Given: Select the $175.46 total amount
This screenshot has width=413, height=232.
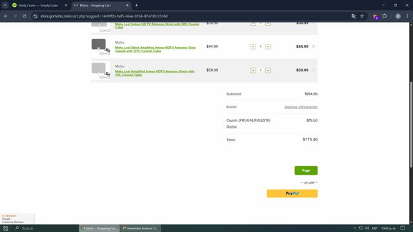Looking at the screenshot, I should pyautogui.click(x=310, y=139).
